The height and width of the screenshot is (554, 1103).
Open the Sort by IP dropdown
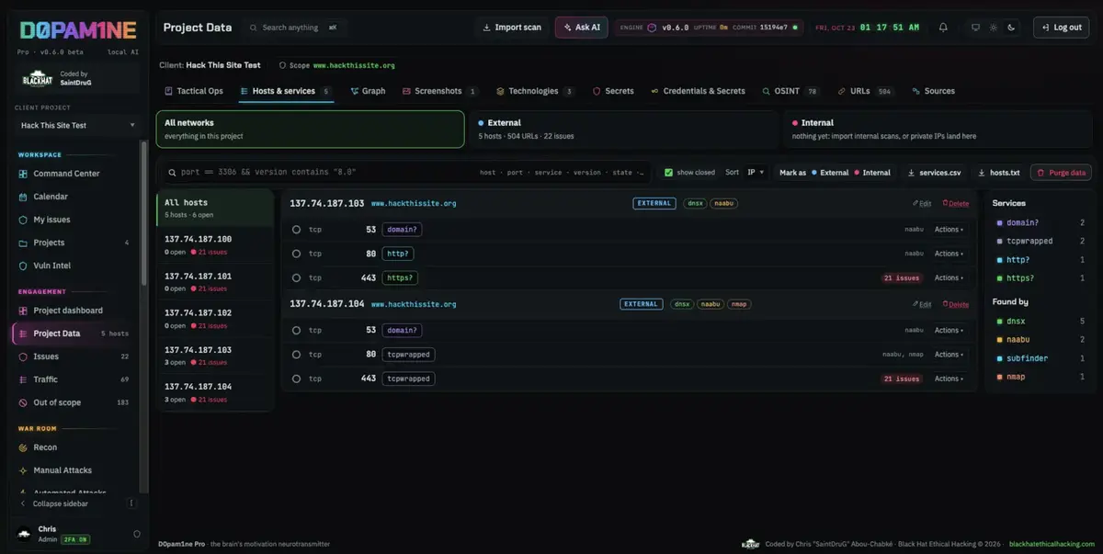coord(756,172)
